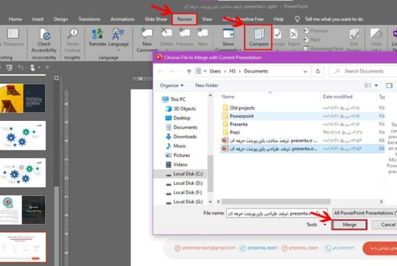Click End Review icon

[x=354, y=39]
